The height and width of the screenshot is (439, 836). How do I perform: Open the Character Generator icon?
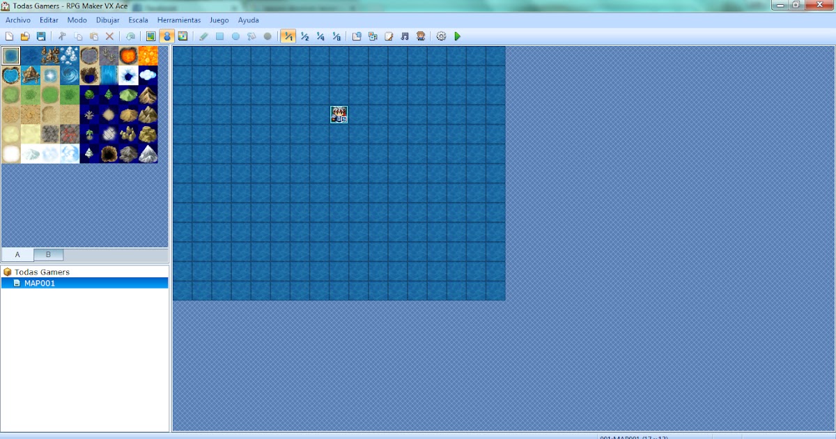click(x=421, y=36)
